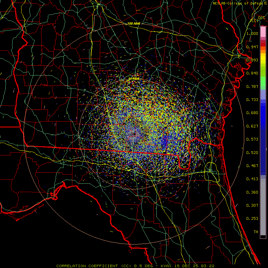
Task: Click the 0.680 legend value
Action: coord(252,113)
